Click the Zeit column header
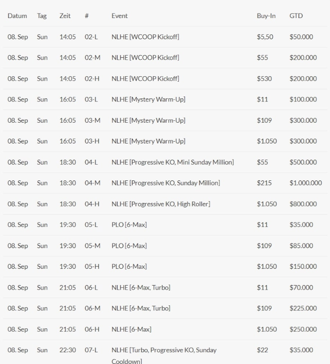 [x=65, y=16]
